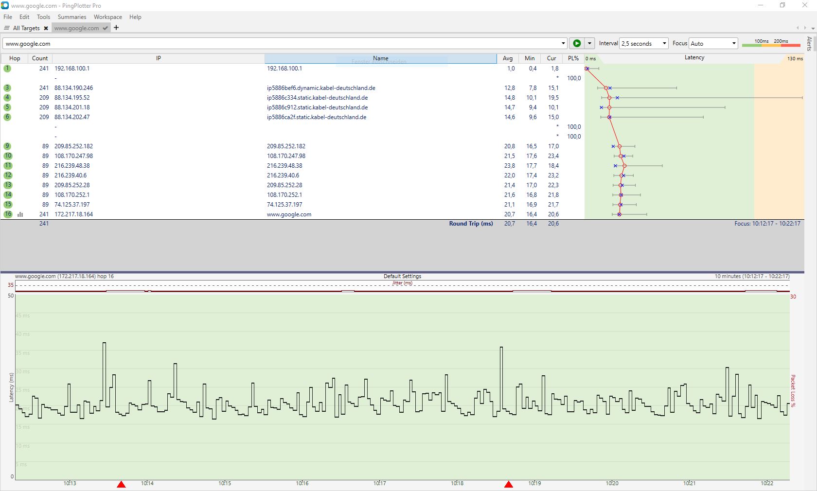The height and width of the screenshot is (491, 817).
Task: Click the PingPlotter Pro app icon in title bar
Action: pos(5,5)
